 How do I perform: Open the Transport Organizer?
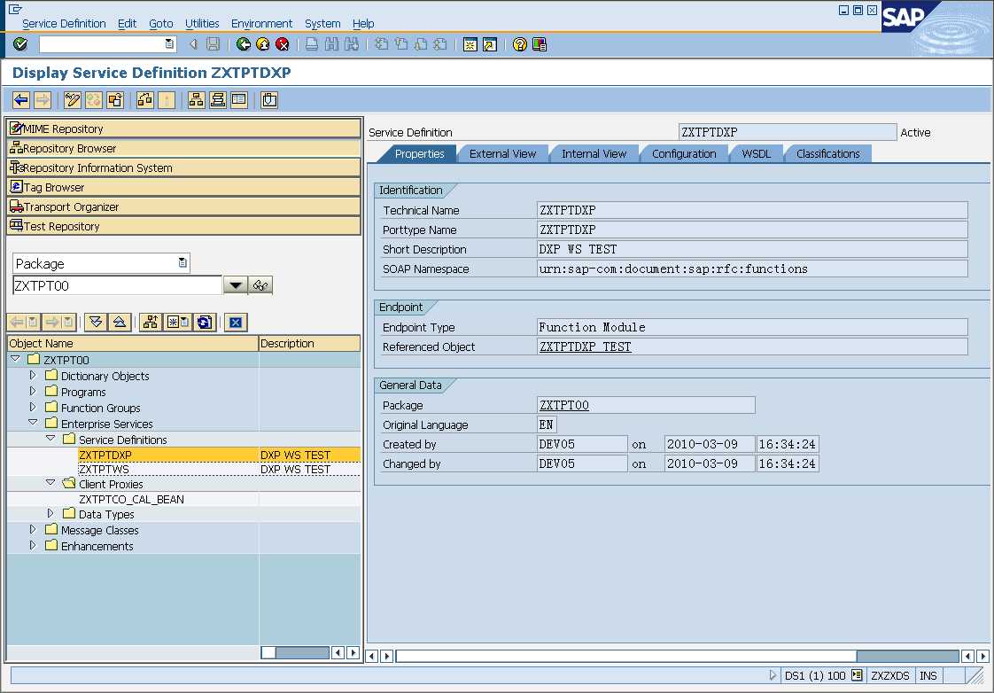184,206
